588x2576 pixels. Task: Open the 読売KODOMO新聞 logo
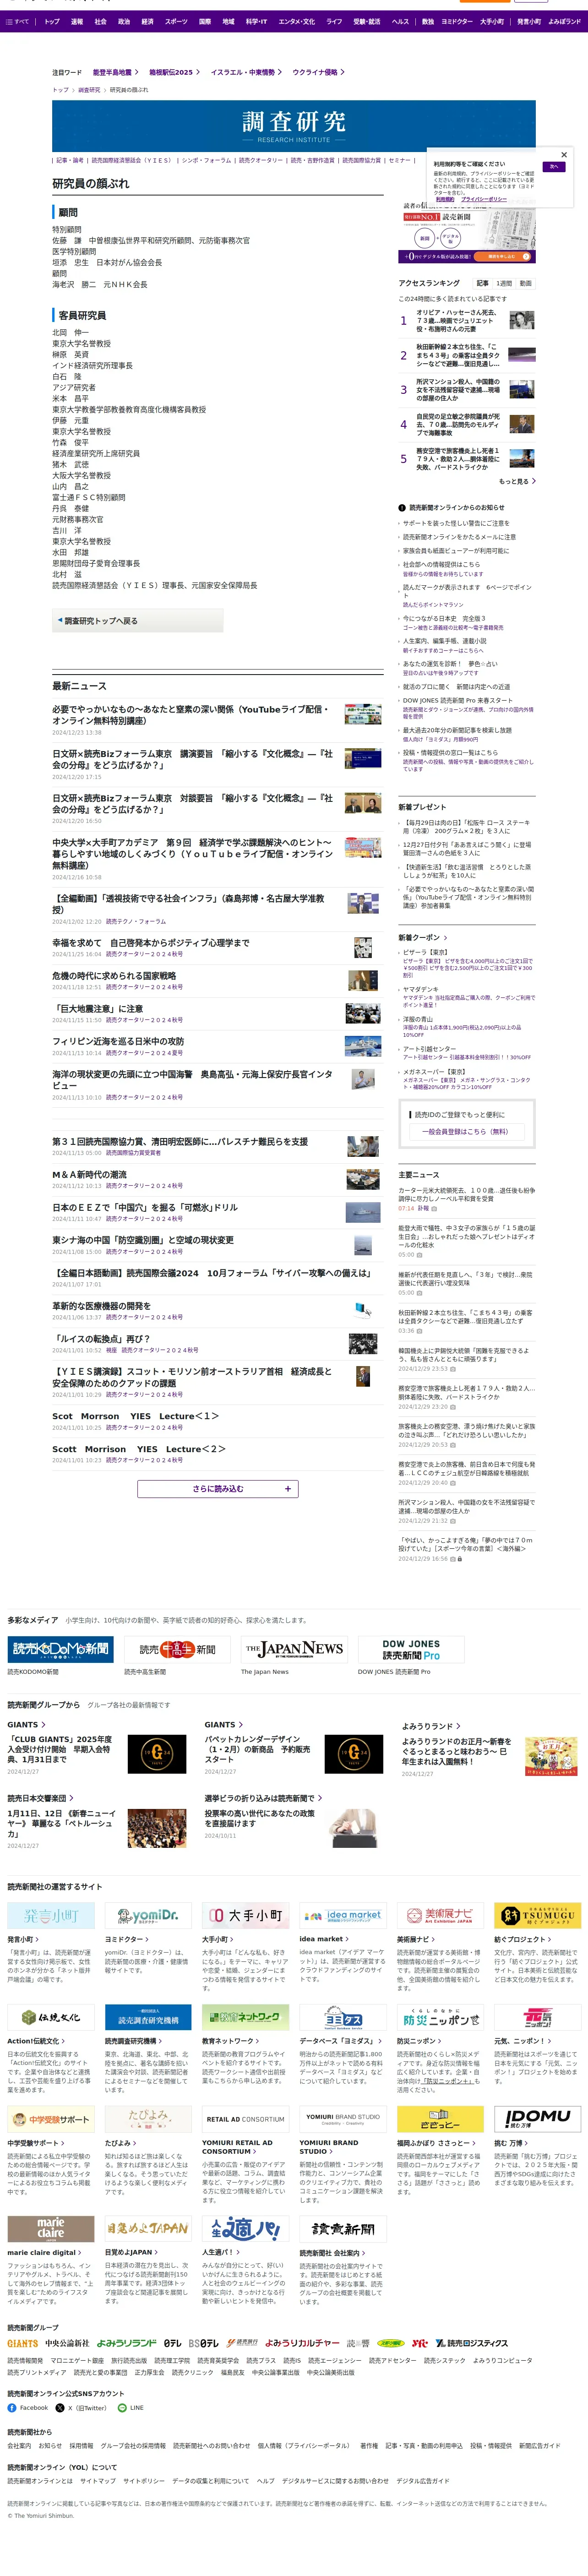point(60,1649)
